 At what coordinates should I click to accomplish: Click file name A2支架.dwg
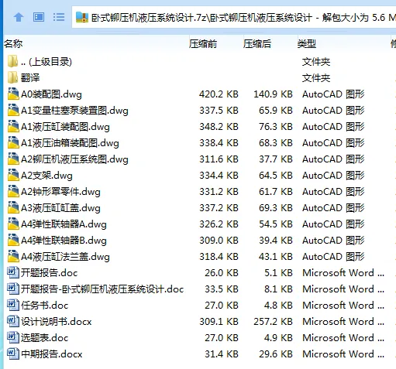[x=46, y=176]
